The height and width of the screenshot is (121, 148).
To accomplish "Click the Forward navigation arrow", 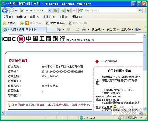I will [x=11, y=11].
